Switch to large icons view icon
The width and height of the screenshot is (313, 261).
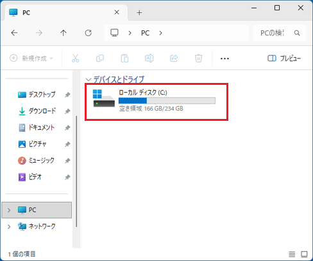(304, 255)
